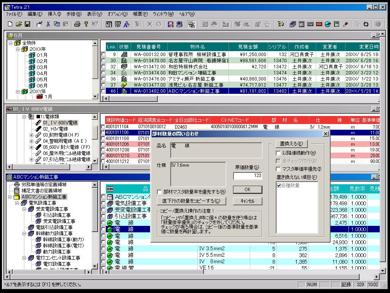Click the pie chart toolbar icon

[328, 24]
